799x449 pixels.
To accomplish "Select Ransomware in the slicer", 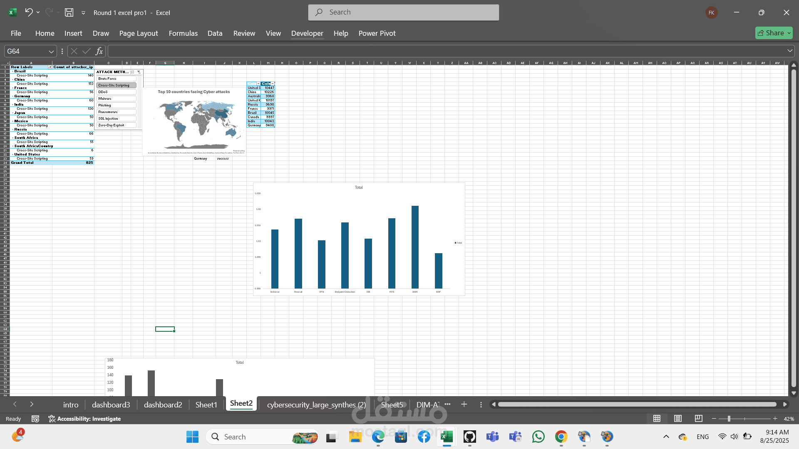I will [116, 112].
